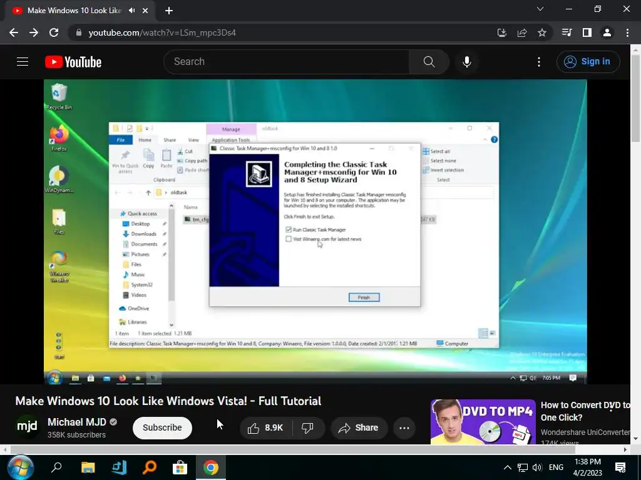The image size is (641, 480).
Task: Install app icon in address bar
Action: coord(501,32)
